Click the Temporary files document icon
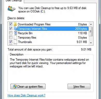101x99 pixels. [x=15, y=38]
